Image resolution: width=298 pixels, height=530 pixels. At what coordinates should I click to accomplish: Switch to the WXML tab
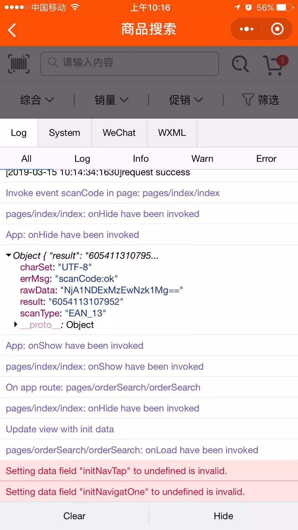172,133
